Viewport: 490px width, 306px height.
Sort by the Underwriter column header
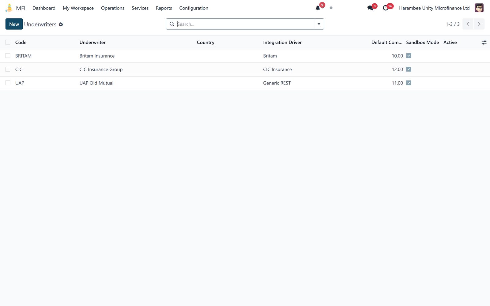point(92,42)
